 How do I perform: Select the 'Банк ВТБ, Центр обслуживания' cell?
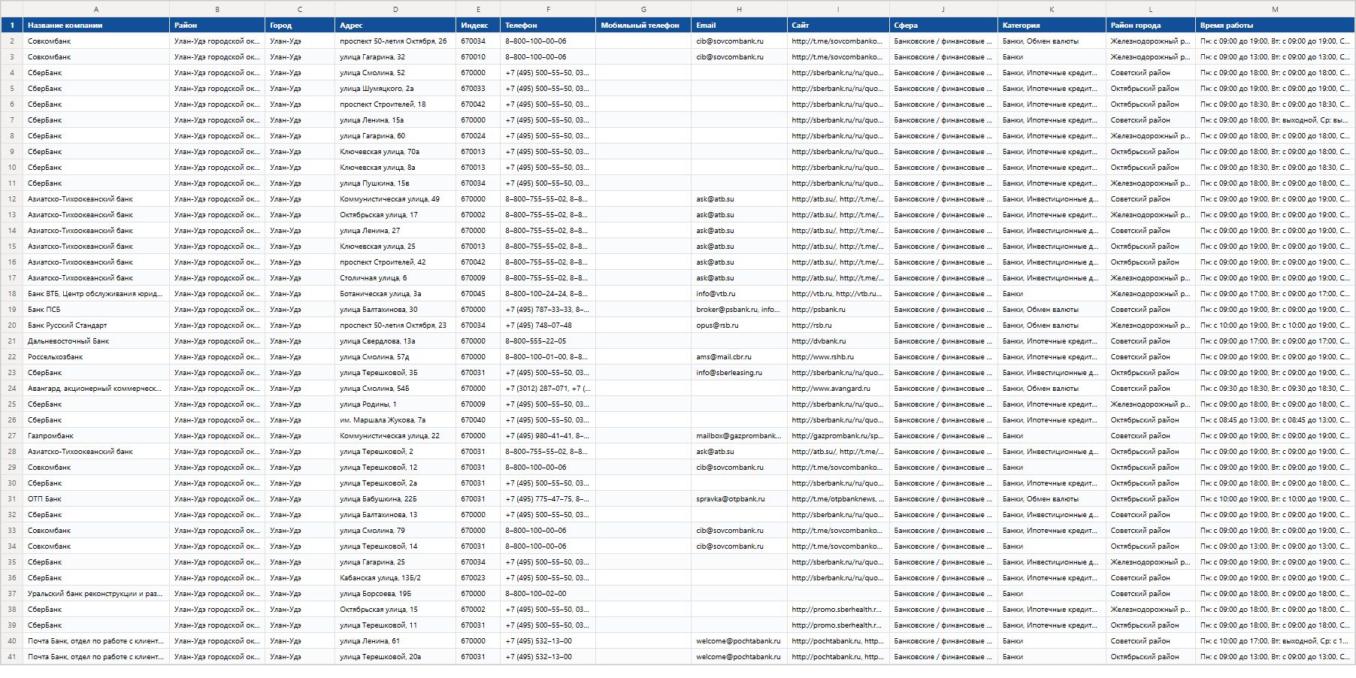pos(96,294)
